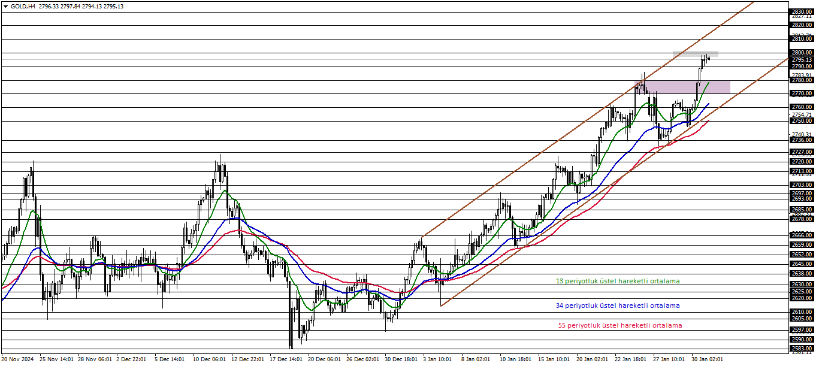Screen dimensions: 816x366
Task: Click the 2800.00 price level label
Action: [802, 53]
